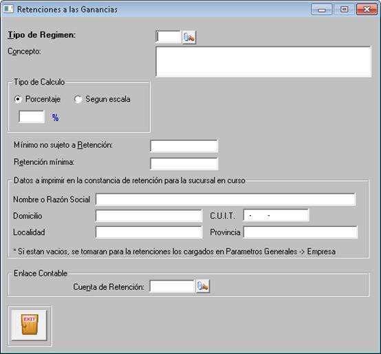381x354 pixels.
Task: Select the Porcentaje radio option
Action: point(18,99)
